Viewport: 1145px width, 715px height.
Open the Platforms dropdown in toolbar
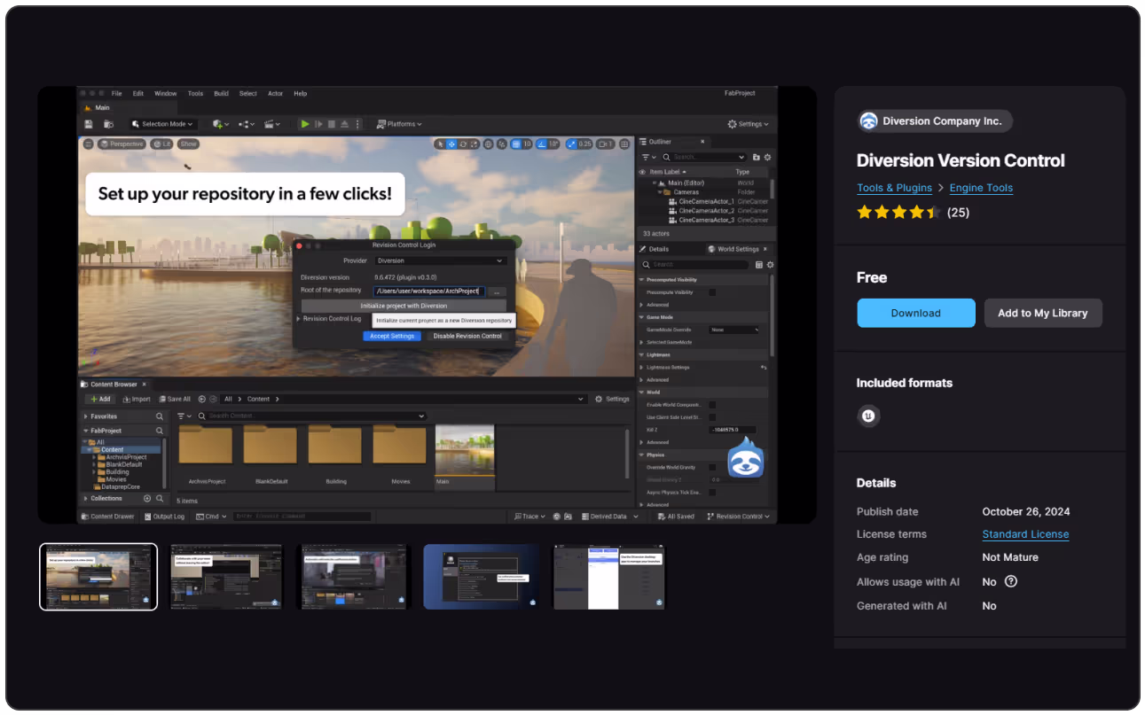[399, 124]
